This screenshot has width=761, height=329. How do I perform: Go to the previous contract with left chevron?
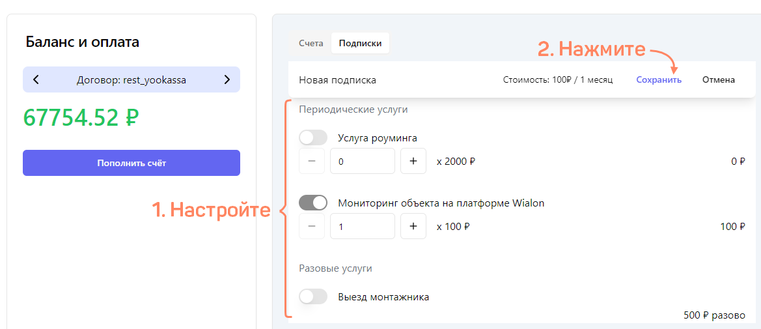pyautogui.click(x=36, y=79)
